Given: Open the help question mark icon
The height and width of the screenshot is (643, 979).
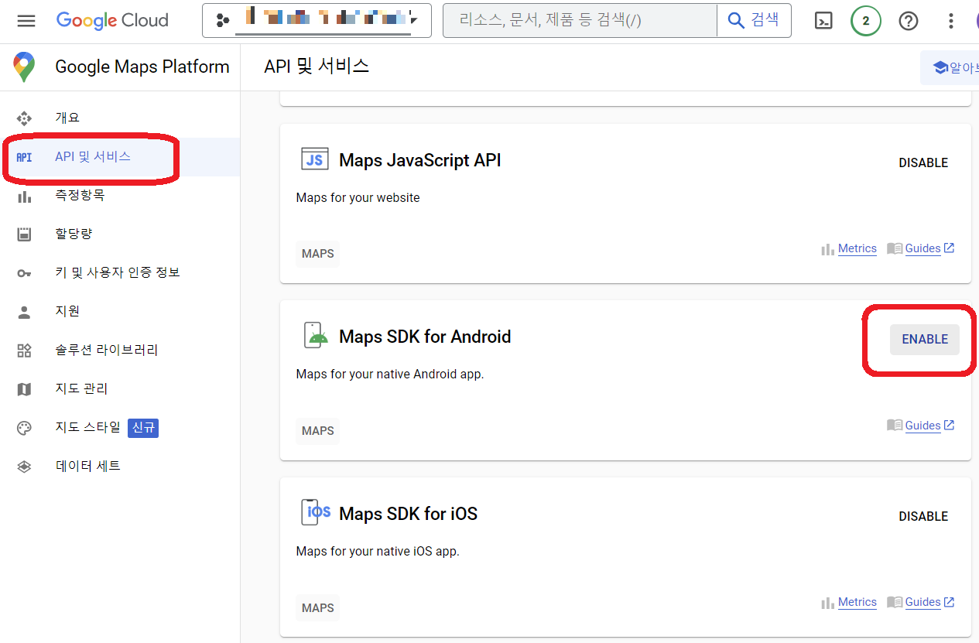Looking at the screenshot, I should 909,21.
